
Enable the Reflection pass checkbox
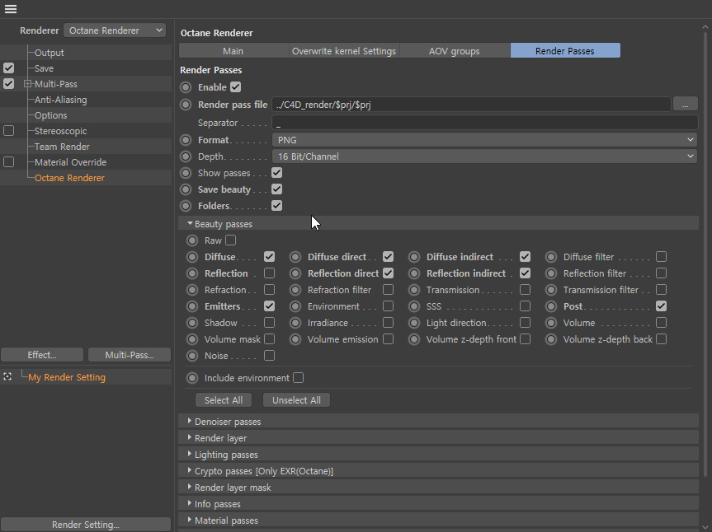pos(269,273)
